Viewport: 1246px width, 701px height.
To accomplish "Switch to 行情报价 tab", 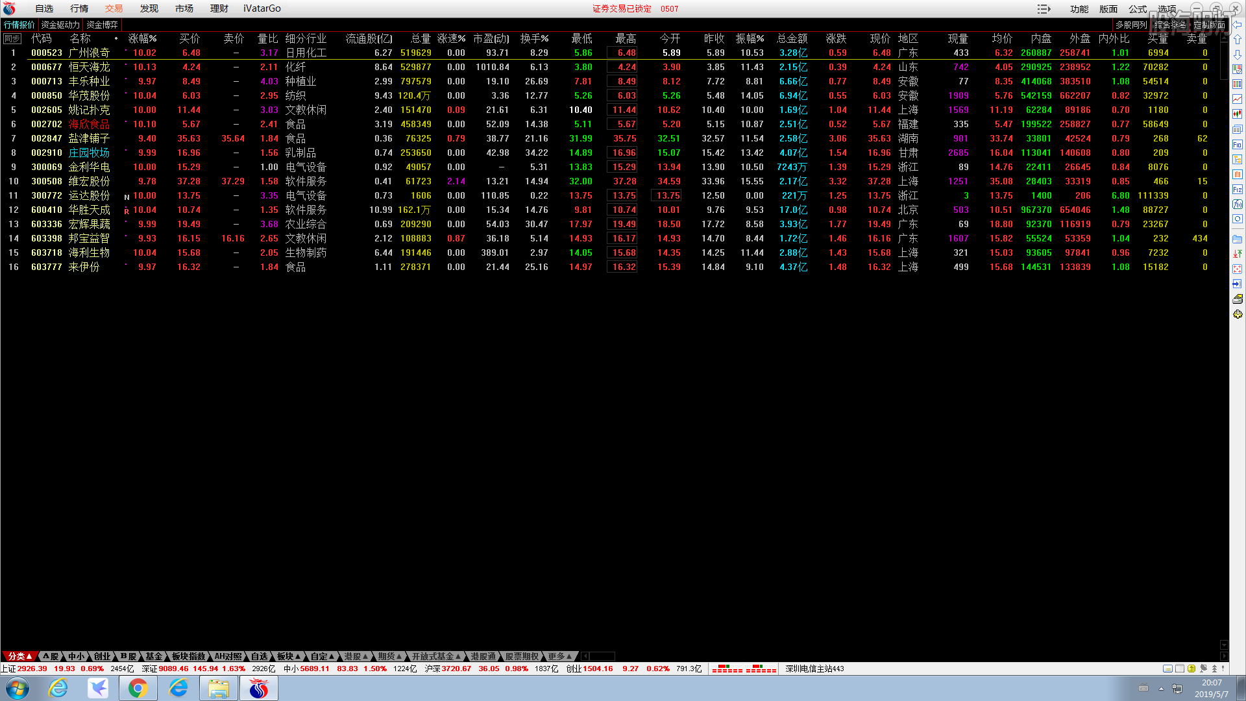I will coord(19,25).
